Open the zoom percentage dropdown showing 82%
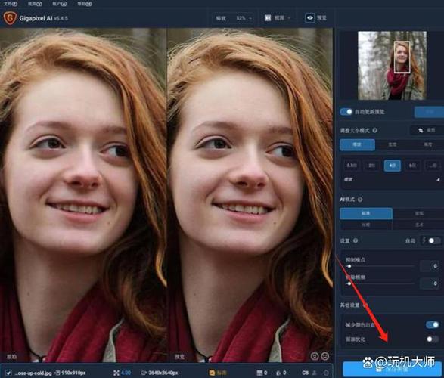The width and height of the screenshot is (444, 378). click(244, 18)
